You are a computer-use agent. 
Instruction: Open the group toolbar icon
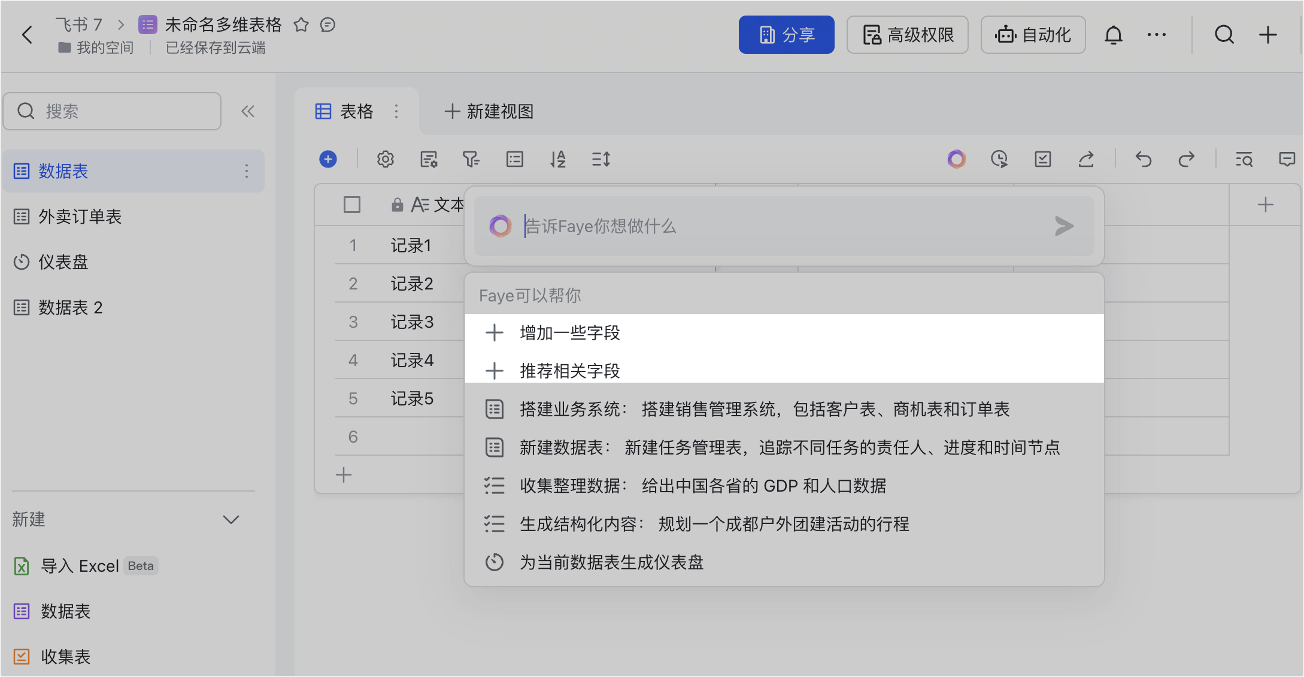coord(515,159)
